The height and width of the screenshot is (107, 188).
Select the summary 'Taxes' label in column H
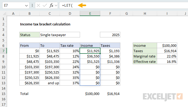coord(145,51)
